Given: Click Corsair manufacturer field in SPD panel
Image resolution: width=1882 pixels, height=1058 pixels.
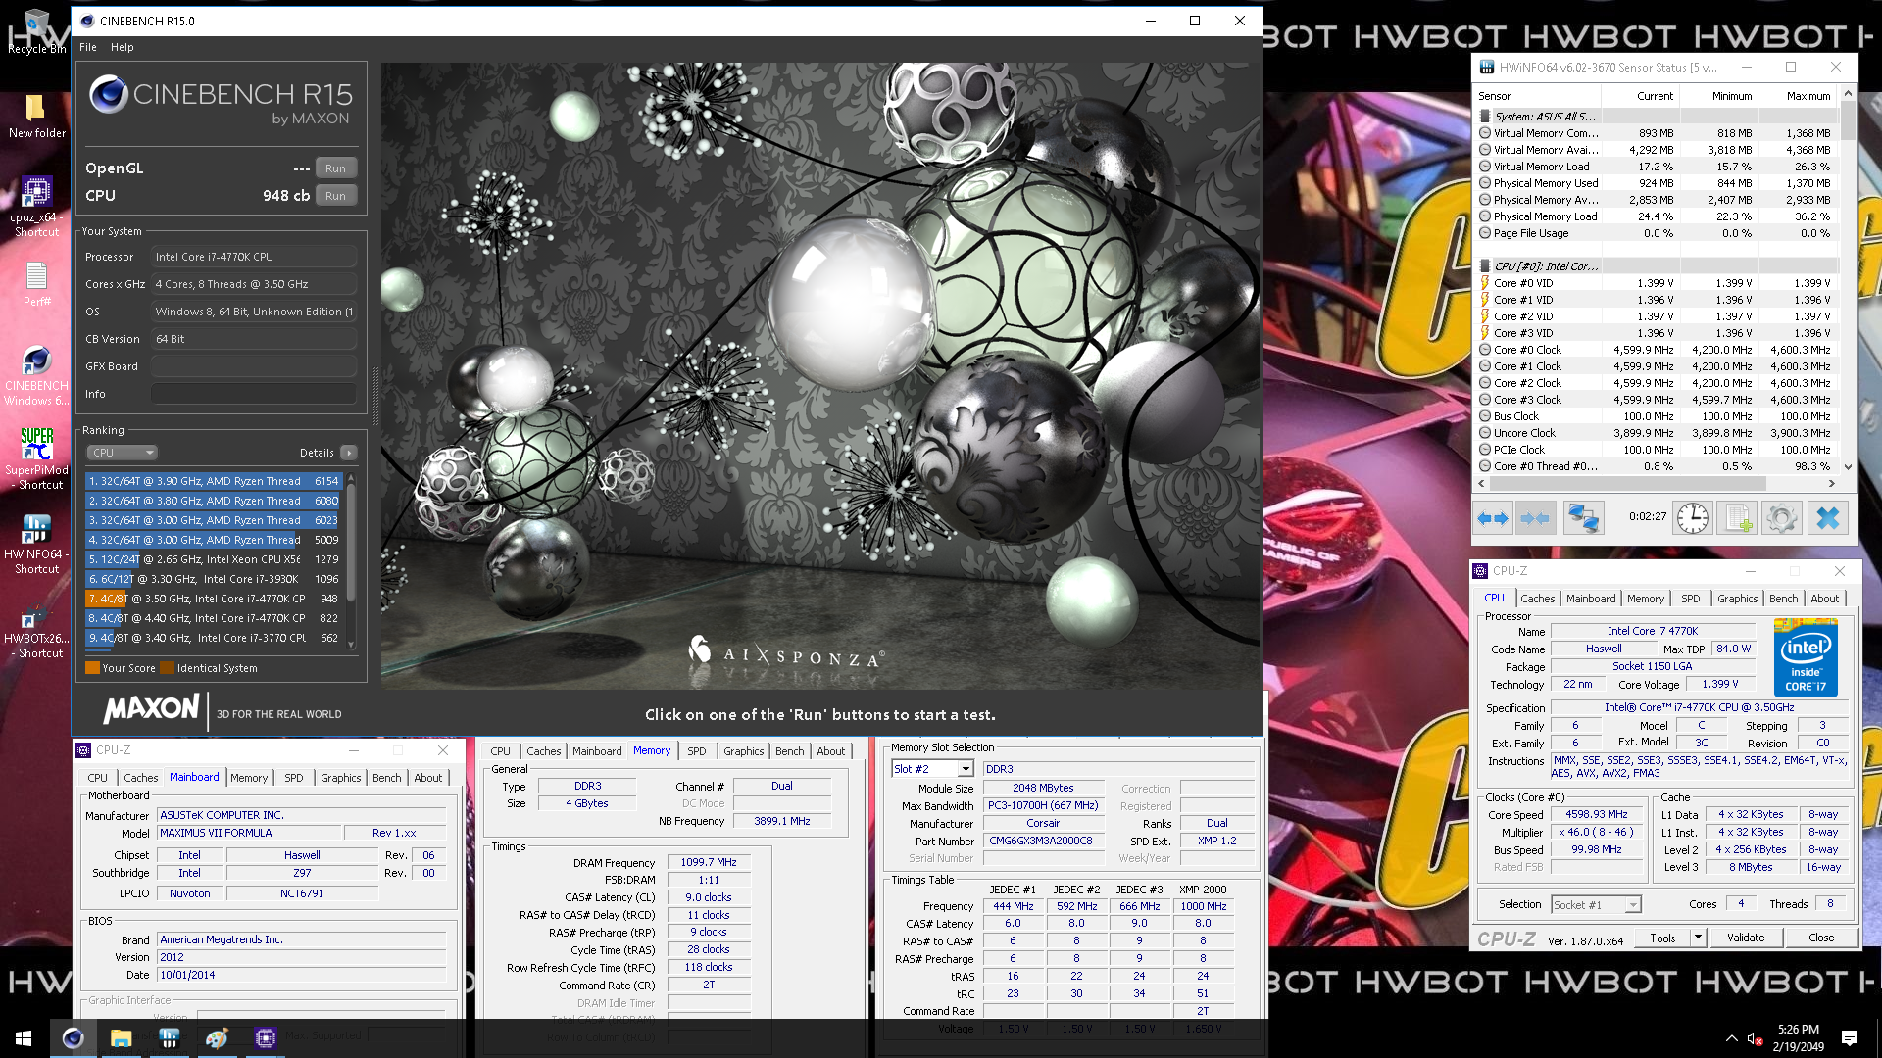Looking at the screenshot, I should (1043, 824).
